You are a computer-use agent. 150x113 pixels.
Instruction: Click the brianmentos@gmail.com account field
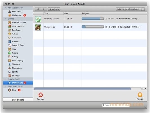pos(128,9)
